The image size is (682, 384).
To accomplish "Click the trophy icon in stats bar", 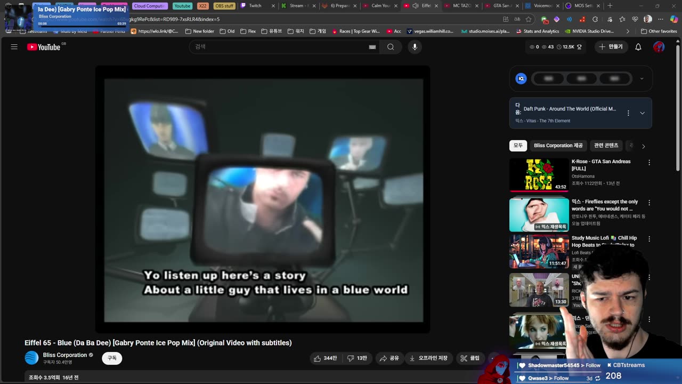I will [579, 47].
